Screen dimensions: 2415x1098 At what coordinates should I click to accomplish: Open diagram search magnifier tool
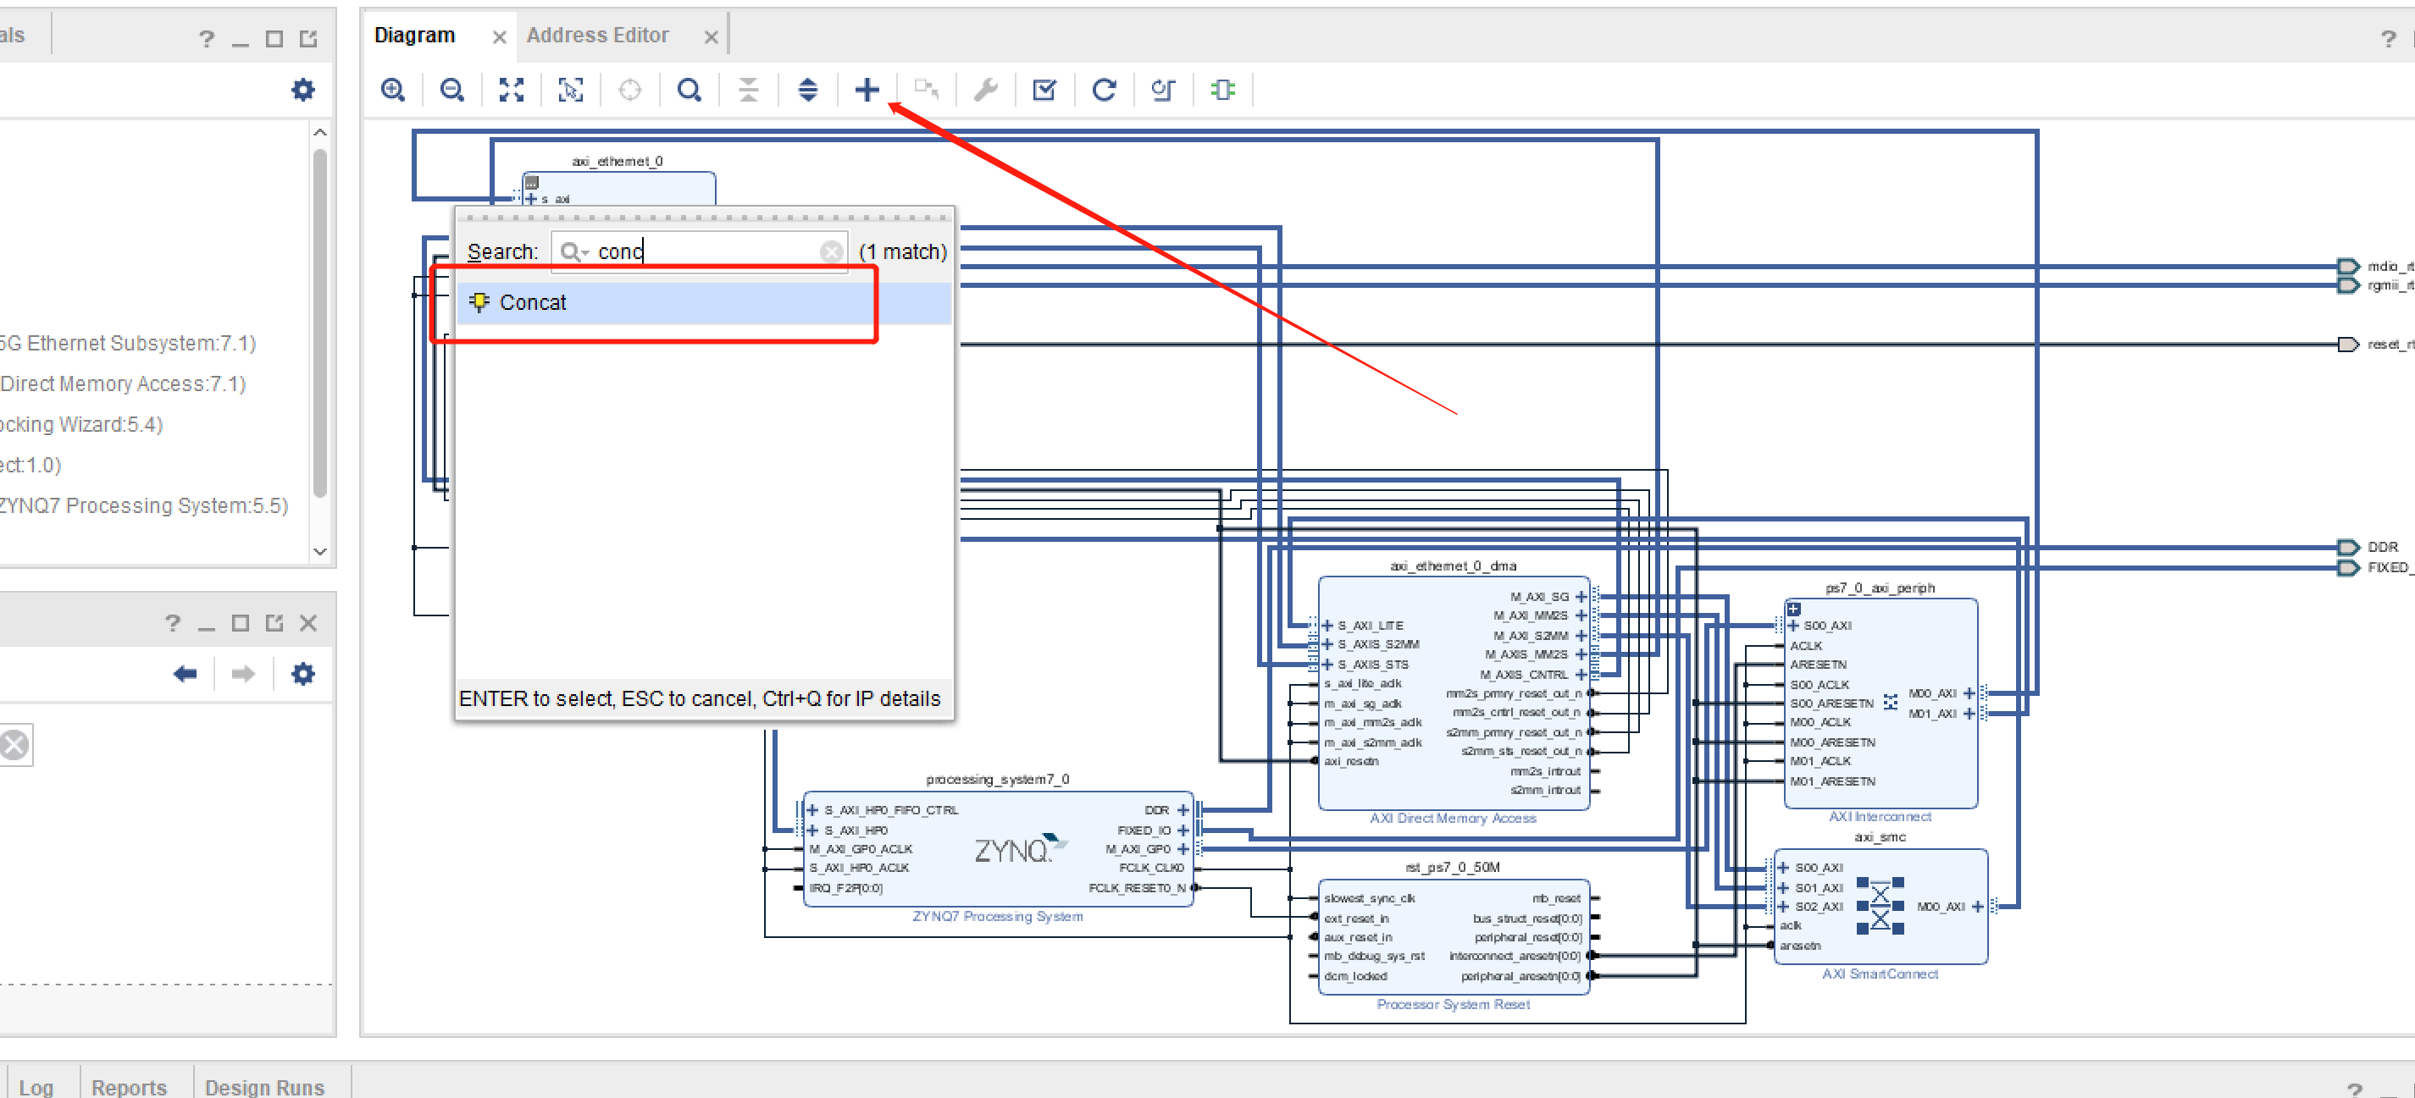tap(689, 90)
